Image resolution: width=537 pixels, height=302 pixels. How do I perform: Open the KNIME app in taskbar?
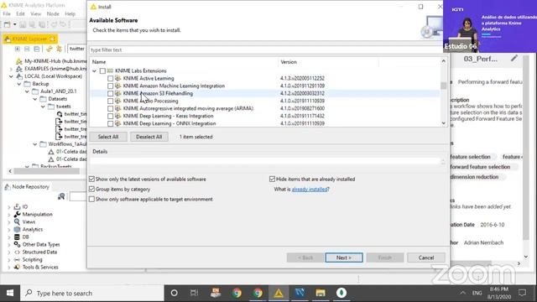(279, 293)
